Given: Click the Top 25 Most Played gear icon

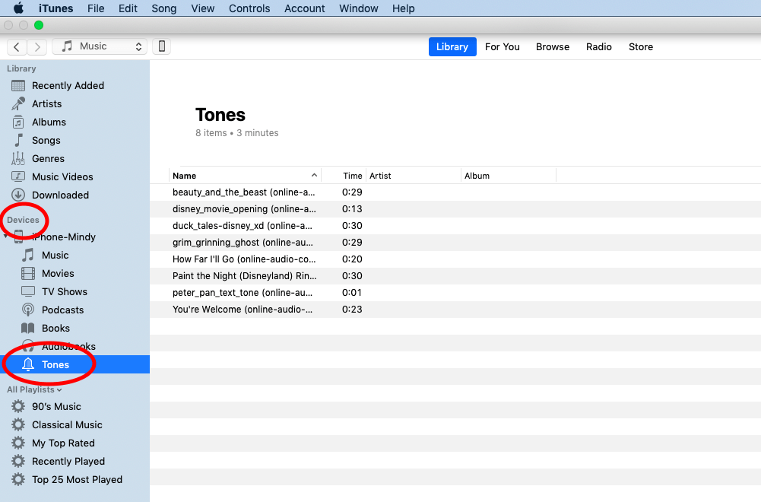Looking at the screenshot, I should click(x=18, y=480).
